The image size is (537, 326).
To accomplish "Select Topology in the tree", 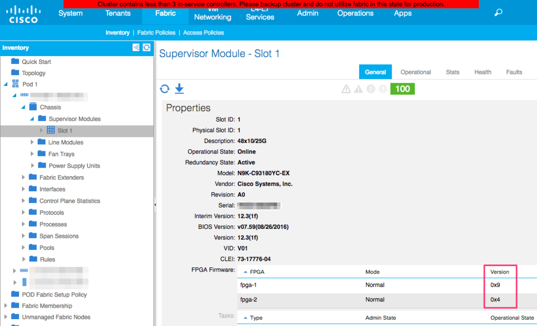I will (x=34, y=73).
